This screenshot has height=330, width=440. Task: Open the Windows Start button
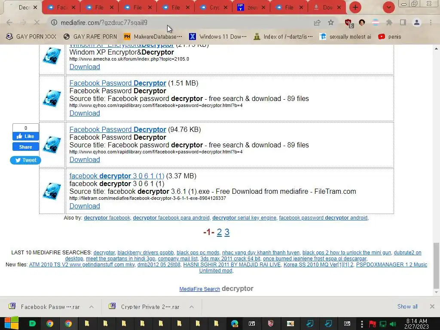pyautogui.click(x=11, y=324)
